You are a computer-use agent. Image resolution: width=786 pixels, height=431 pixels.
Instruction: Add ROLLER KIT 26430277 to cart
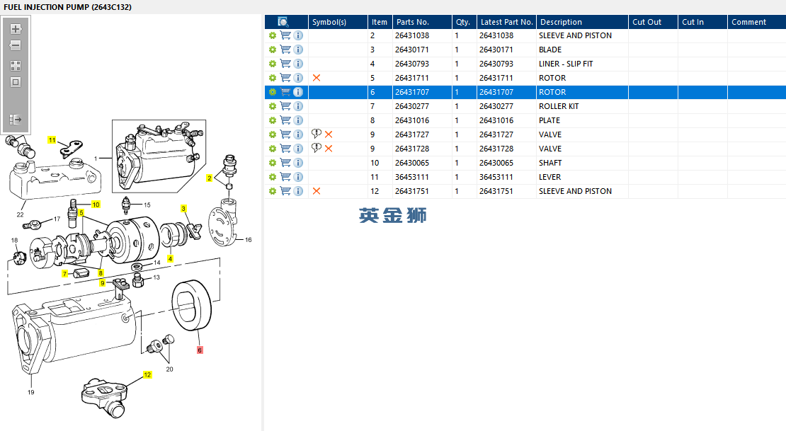[285, 106]
